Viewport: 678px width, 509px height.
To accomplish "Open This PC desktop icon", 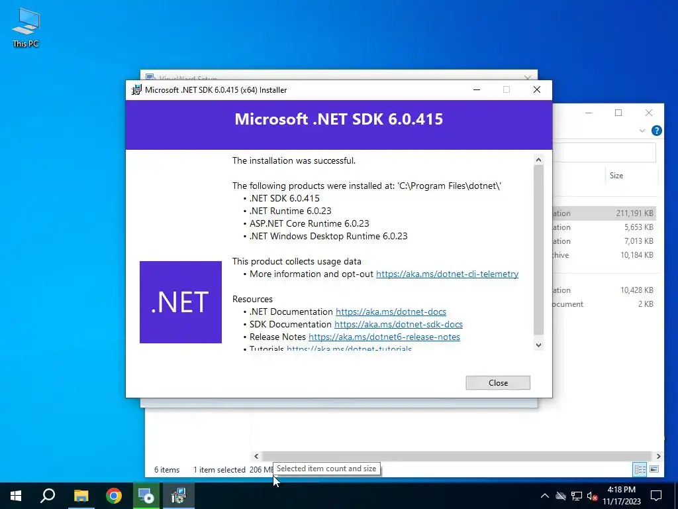I will (26, 28).
